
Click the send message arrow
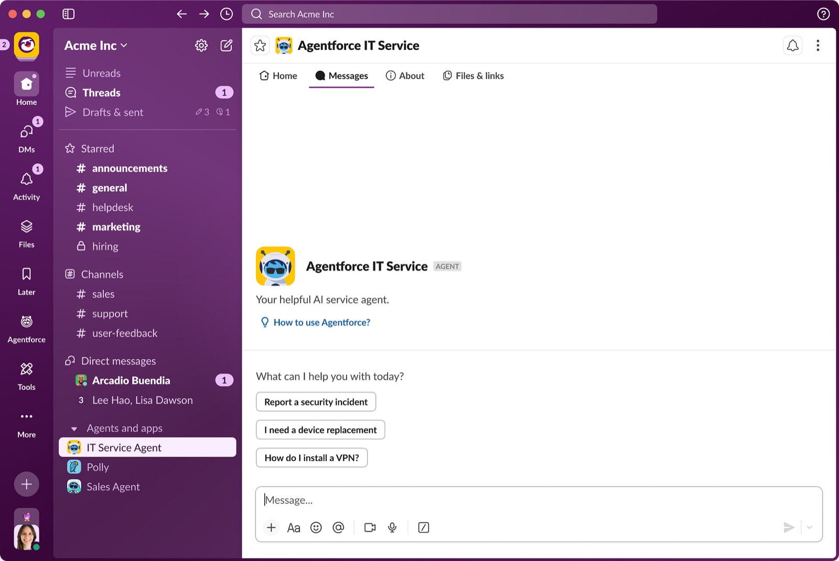coord(789,527)
